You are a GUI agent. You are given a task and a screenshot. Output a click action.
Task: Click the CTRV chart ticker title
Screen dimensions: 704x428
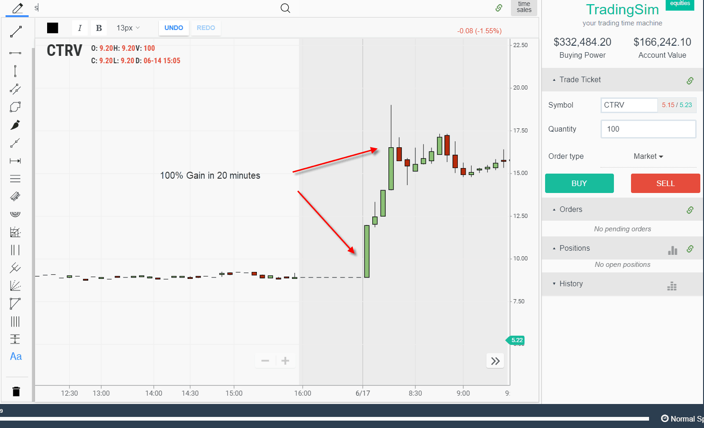(65, 50)
